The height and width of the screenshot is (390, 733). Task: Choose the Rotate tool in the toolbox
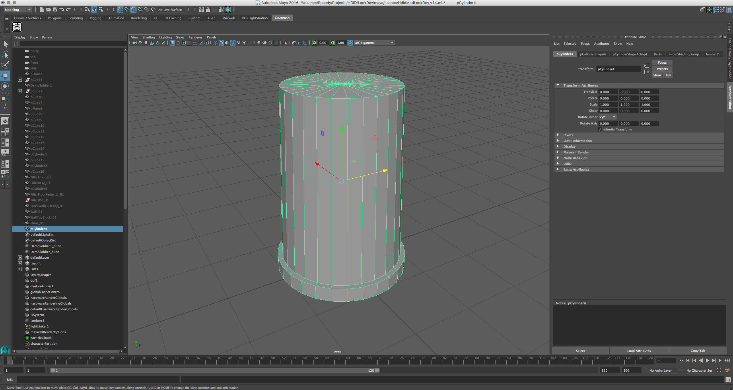tap(5, 86)
